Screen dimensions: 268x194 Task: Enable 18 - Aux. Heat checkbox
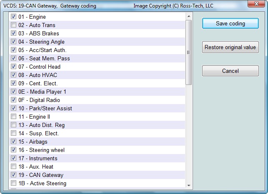click(x=13, y=167)
